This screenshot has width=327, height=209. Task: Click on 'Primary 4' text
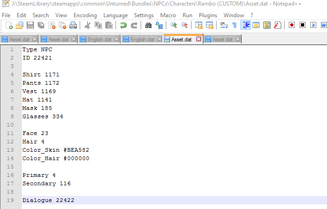tap(39, 175)
